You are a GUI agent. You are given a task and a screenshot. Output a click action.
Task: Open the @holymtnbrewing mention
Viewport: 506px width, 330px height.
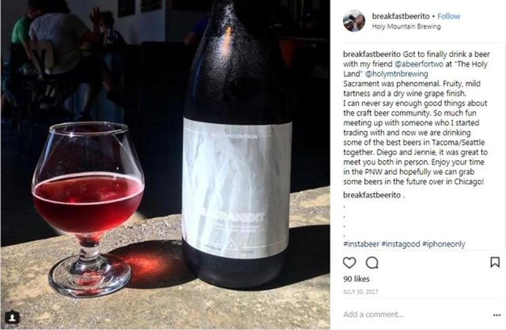coord(396,74)
